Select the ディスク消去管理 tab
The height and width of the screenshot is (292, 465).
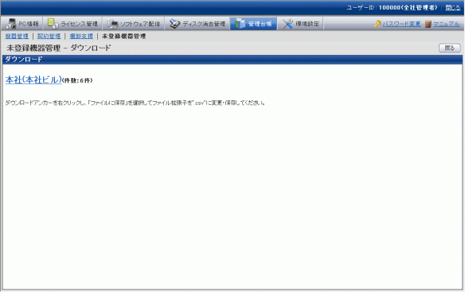point(197,24)
